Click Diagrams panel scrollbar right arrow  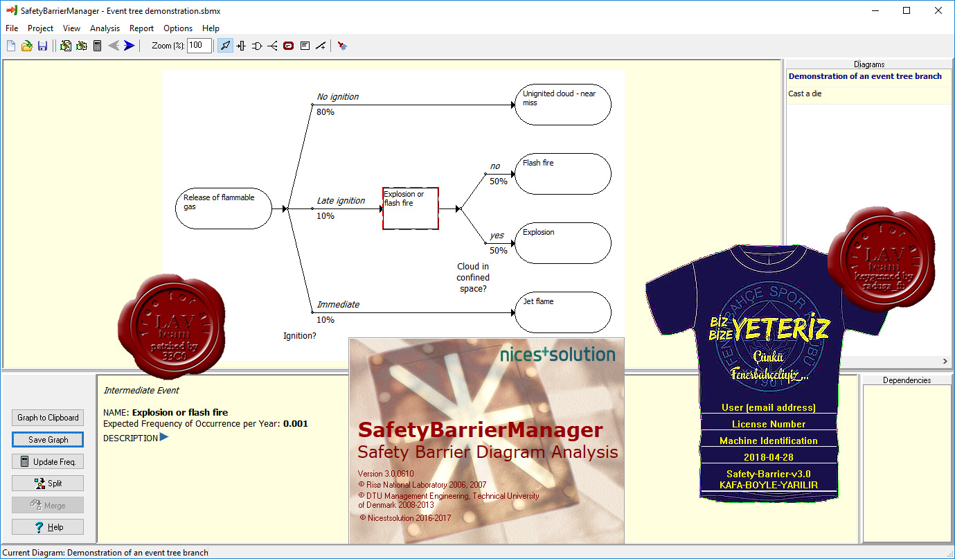945,362
